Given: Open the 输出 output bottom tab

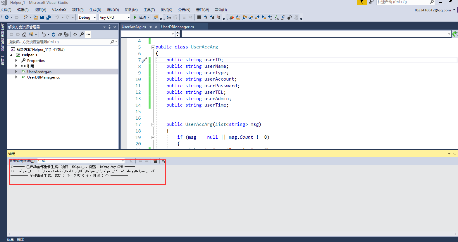Looking at the screenshot, I should coord(21,239).
